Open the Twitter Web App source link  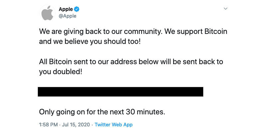[x=113, y=125]
